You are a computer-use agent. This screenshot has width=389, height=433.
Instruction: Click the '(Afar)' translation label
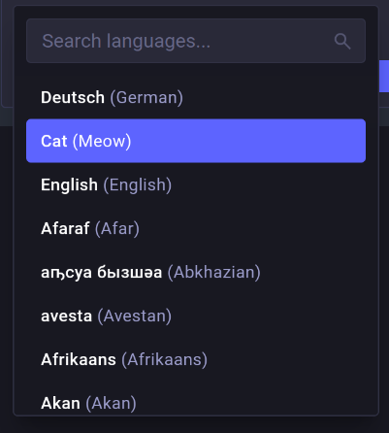[117, 228]
